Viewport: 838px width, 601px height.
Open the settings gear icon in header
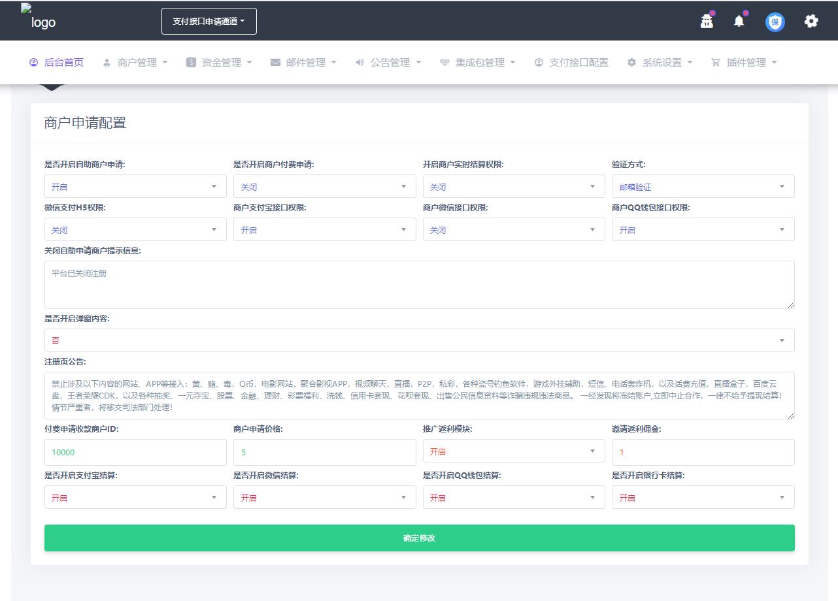811,22
